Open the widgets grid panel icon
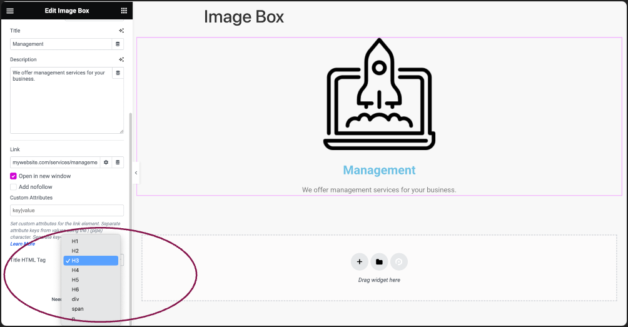This screenshot has height=327, width=628. point(124,11)
